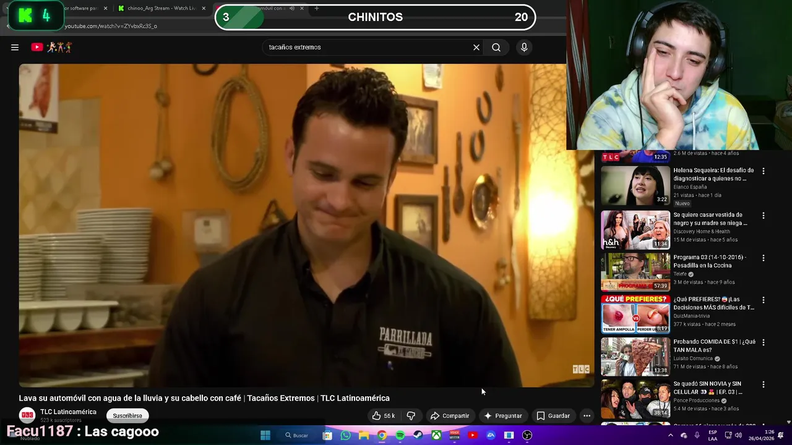Image resolution: width=792 pixels, height=445 pixels.
Task: Open a new browser tab
Action: click(x=317, y=9)
